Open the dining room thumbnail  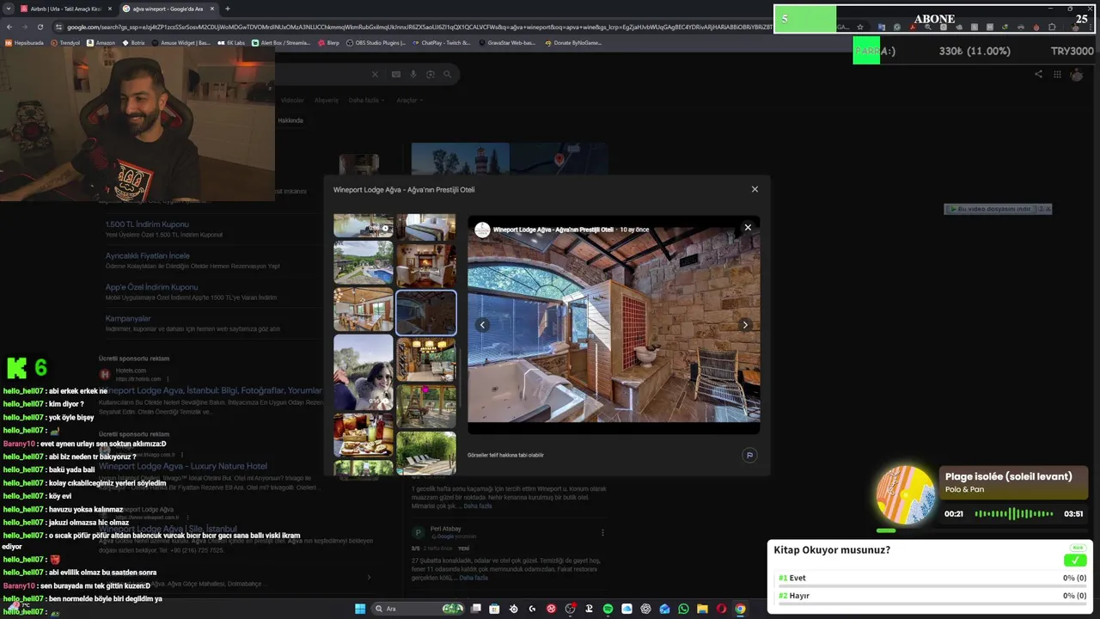coord(364,309)
